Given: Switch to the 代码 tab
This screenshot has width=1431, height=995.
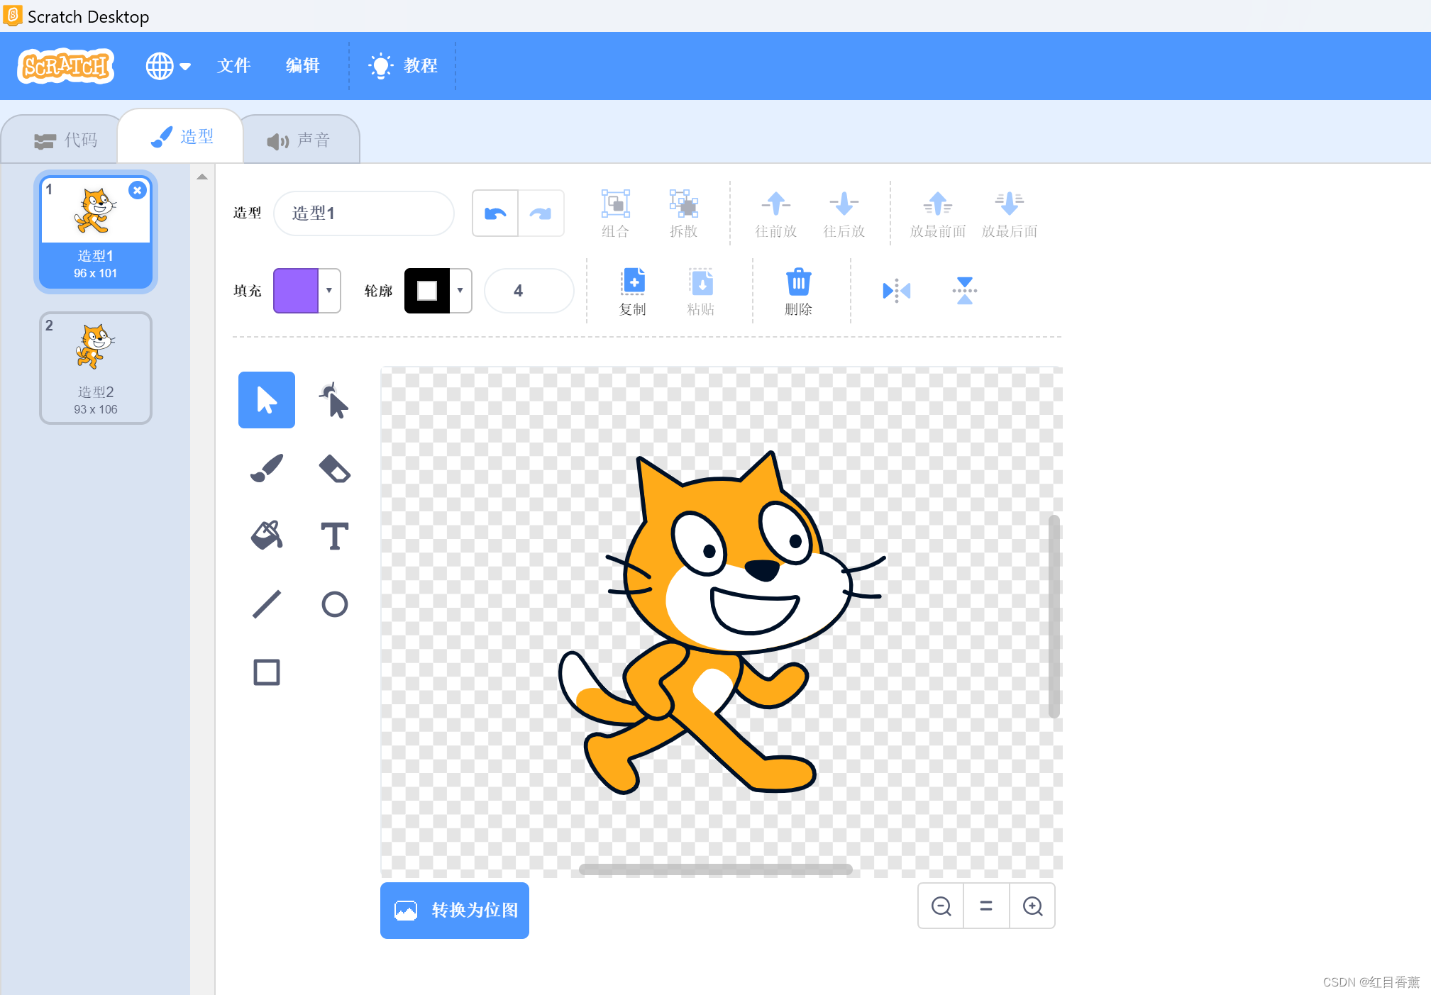Looking at the screenshot, I should (65, 140).
